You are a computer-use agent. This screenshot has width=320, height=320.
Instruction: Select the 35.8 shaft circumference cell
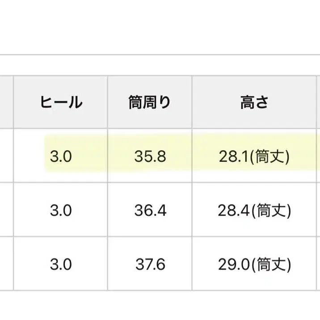150,156
